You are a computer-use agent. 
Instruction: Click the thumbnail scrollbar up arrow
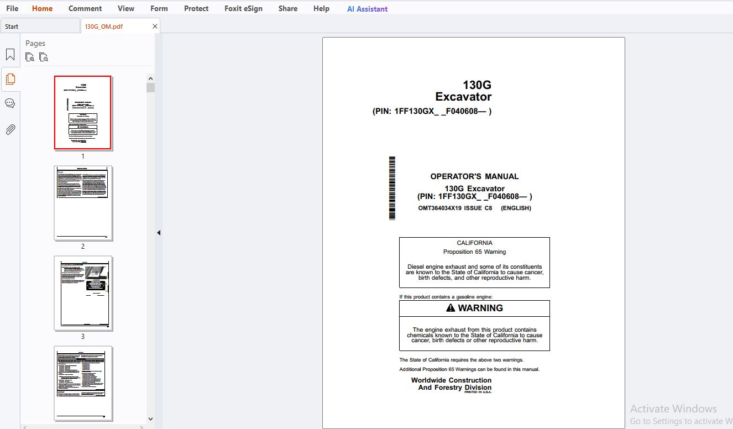[150, 79]
